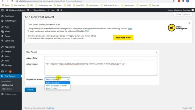Collapse the New Advert metabox
Screen dimensions: 195x110
pos(156,52)
